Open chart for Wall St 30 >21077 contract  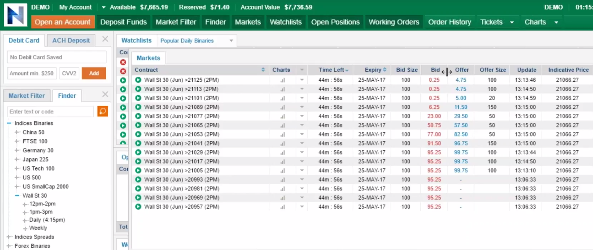[282, 116]
